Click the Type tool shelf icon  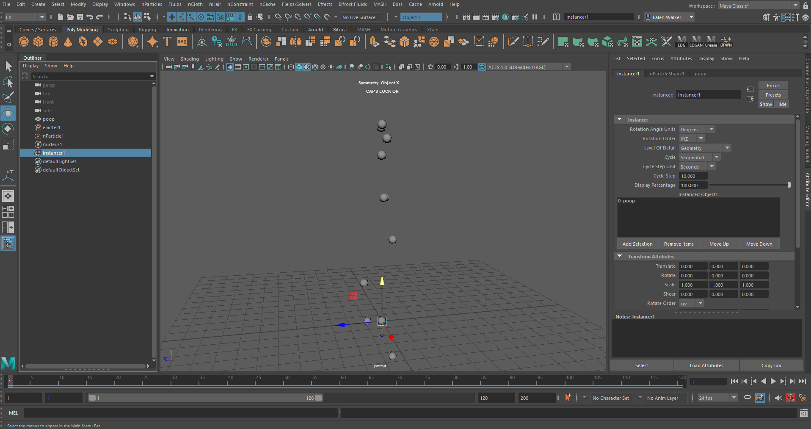click(167, 42)
